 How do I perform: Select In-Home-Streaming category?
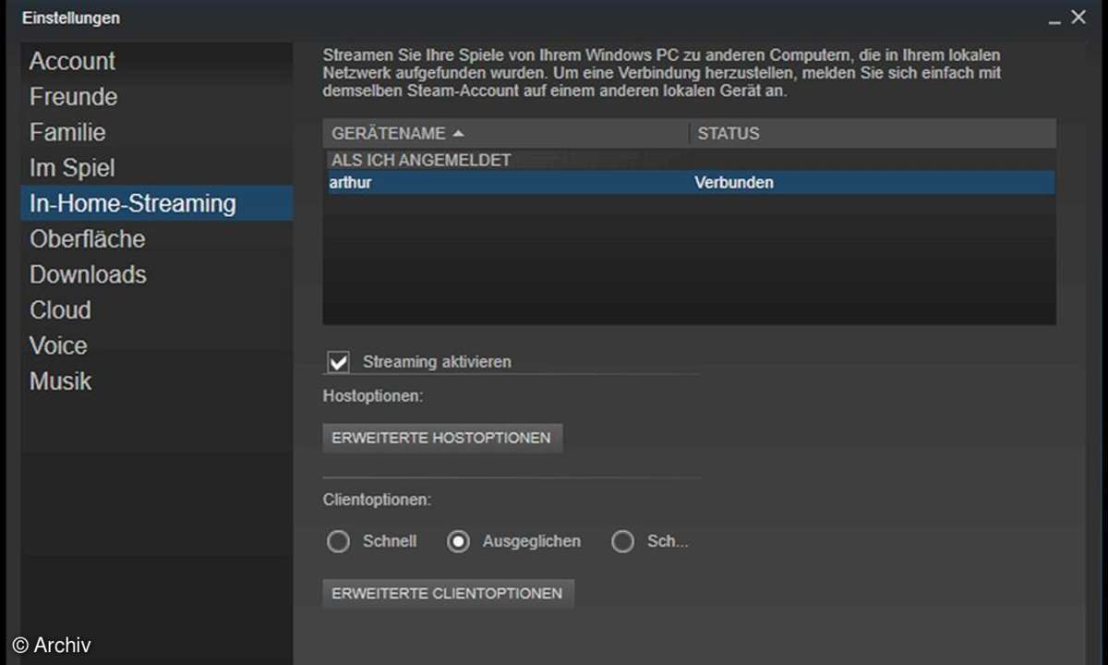pyautogui.click(x=156, y=203)
